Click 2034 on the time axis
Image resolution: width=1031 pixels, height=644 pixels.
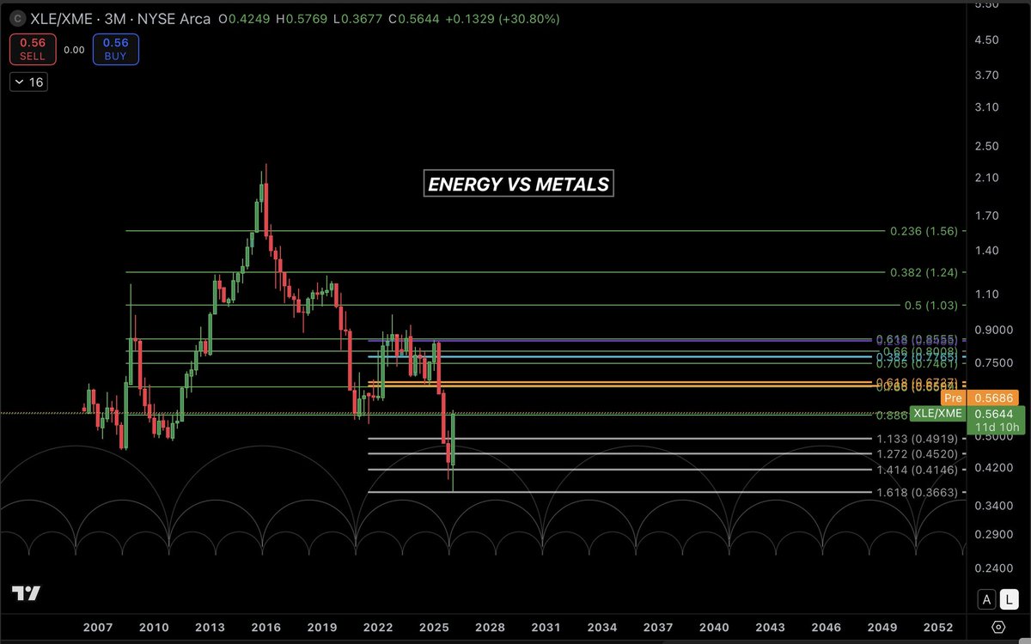pos(602,628)
